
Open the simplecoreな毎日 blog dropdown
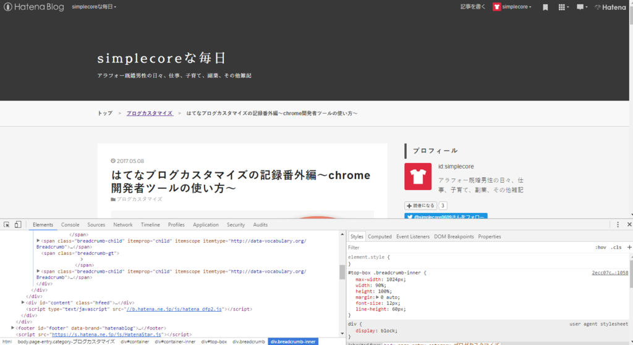(x=94, y=7)
